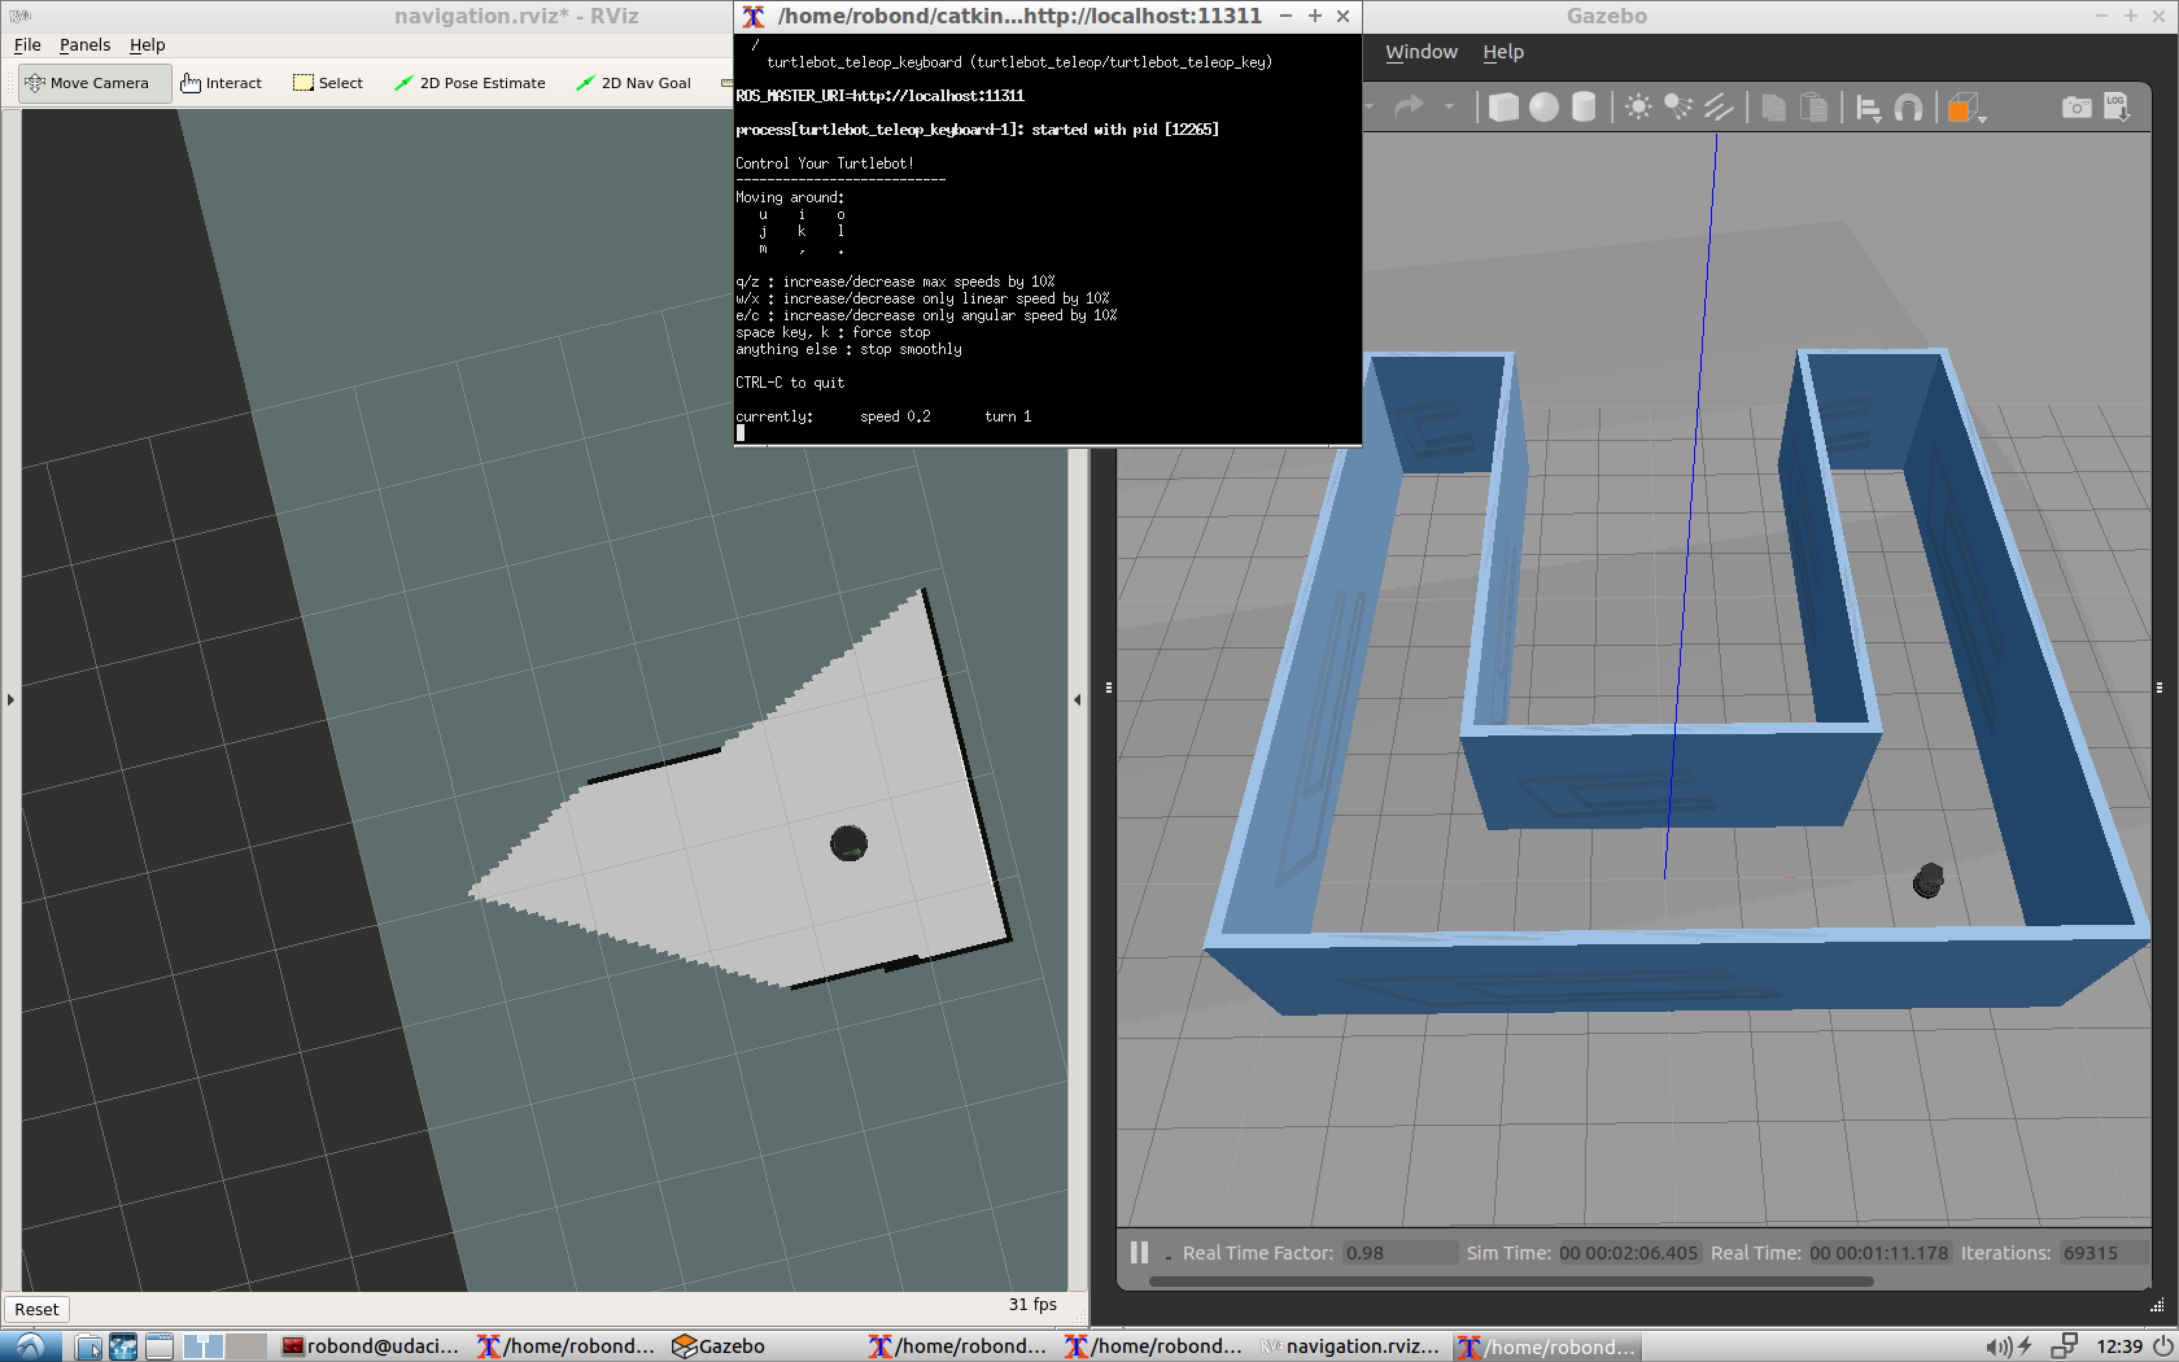Add a spot light in Gazebo
The width and height of the screenshot is (2179, 1362).
click(1678, 107)
